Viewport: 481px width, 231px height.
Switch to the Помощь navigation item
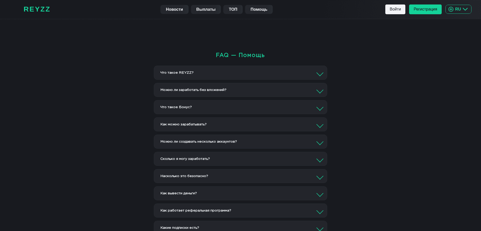pyautogui.click(x=259, y=9)
